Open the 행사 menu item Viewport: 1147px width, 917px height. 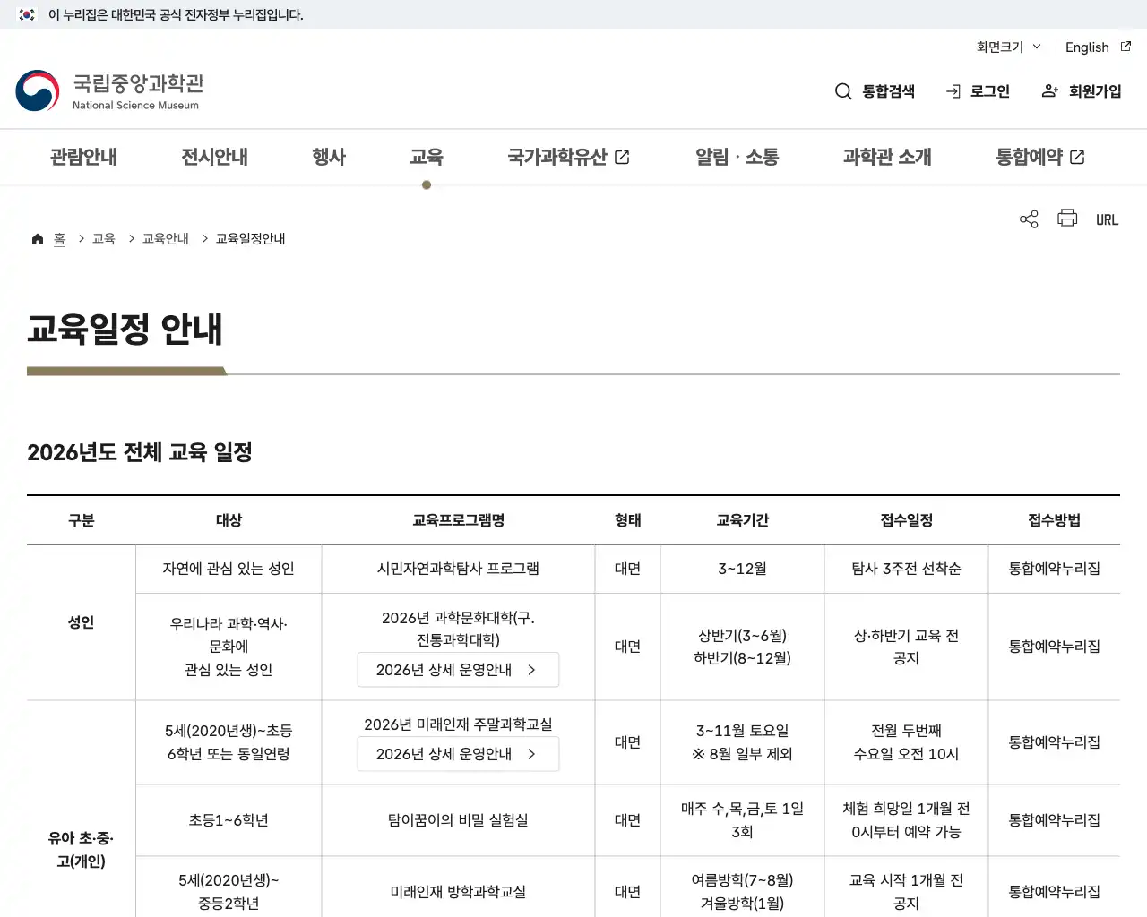(328, 157)
